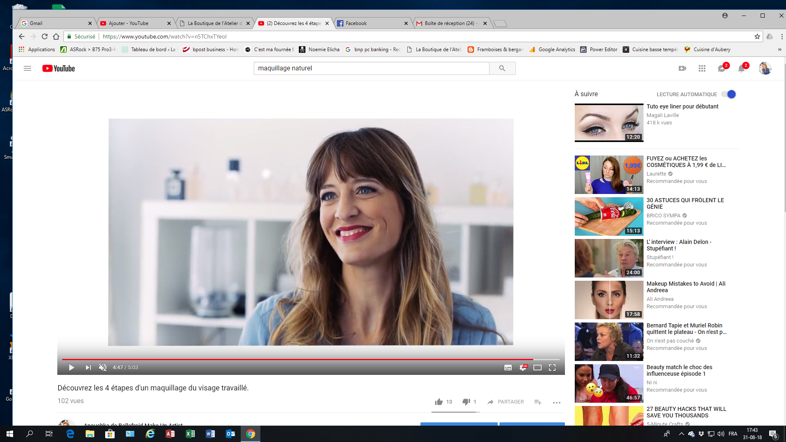
Task: Bookmark this page with star
Action: [757, 36]
